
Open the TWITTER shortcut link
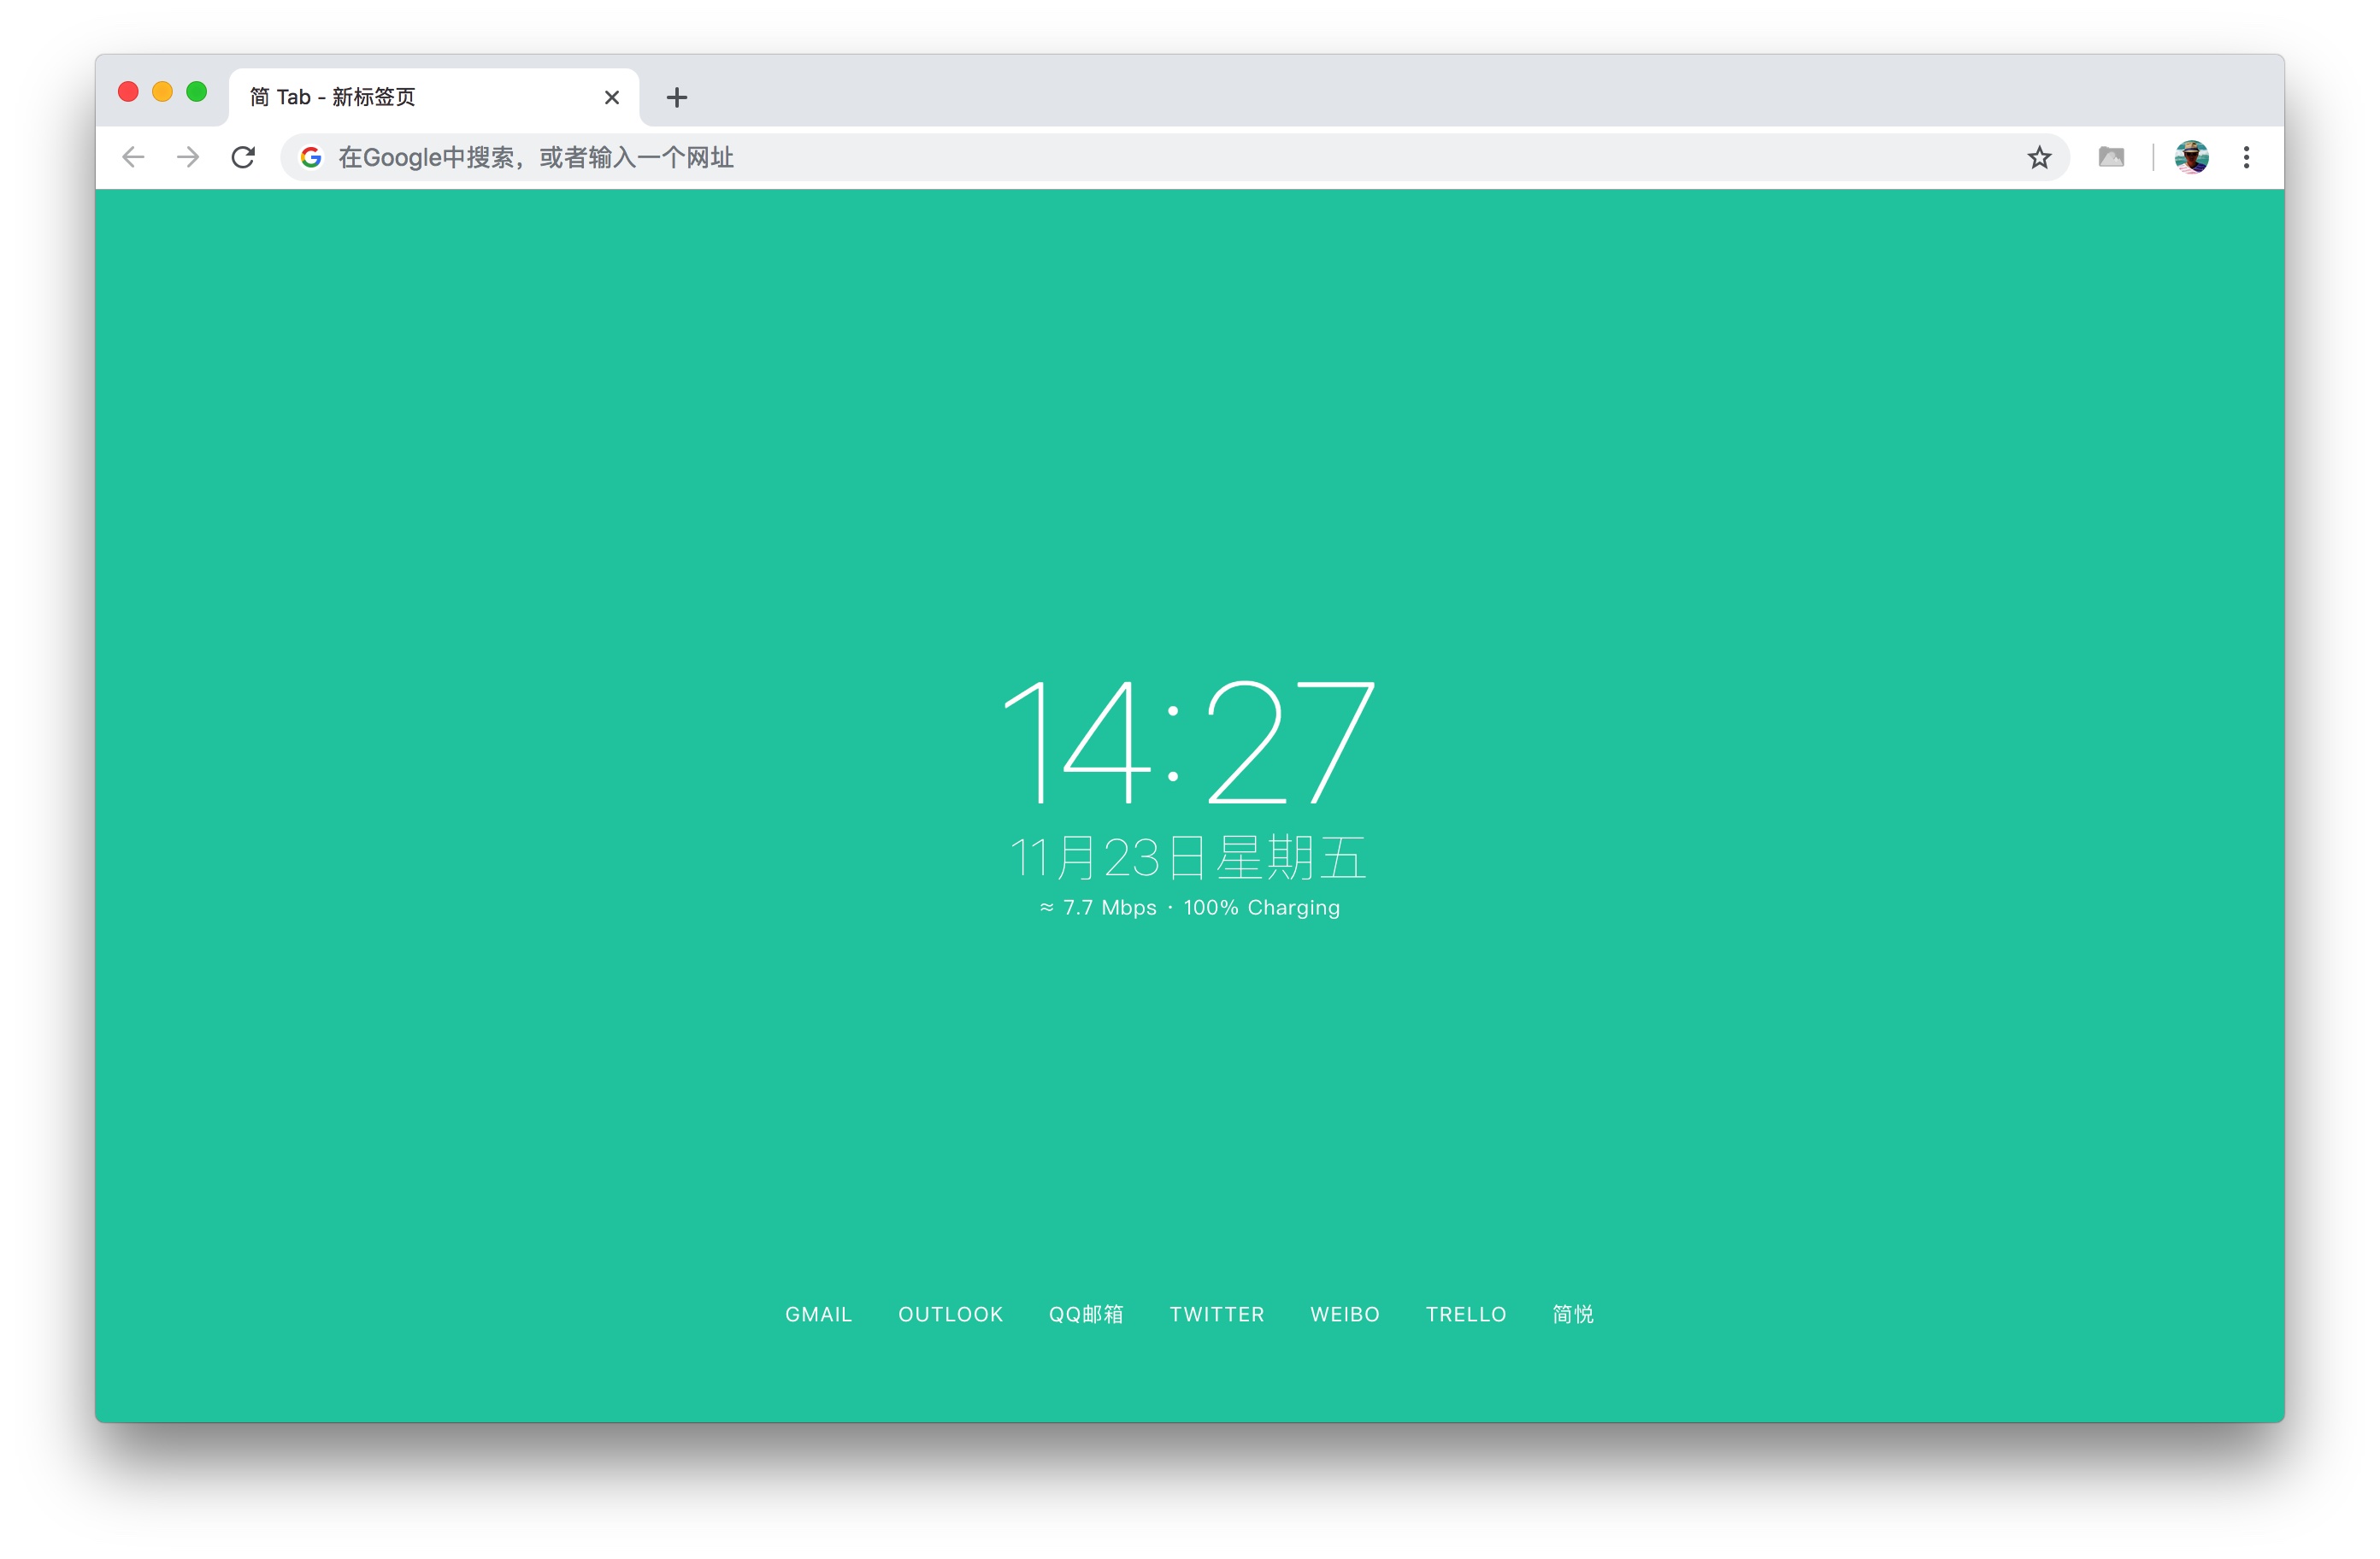click(1217, 1314)
